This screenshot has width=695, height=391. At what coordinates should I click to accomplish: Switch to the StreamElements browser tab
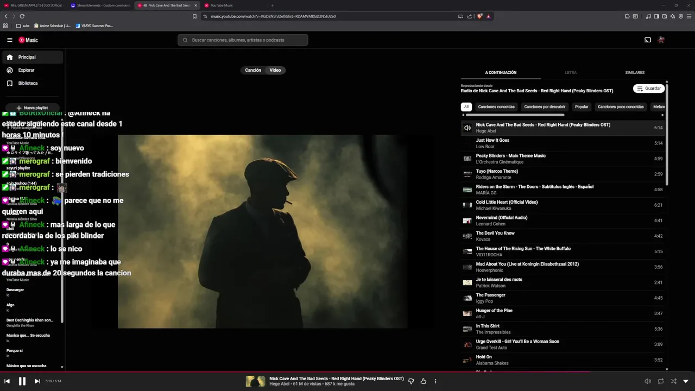(100, 5)
